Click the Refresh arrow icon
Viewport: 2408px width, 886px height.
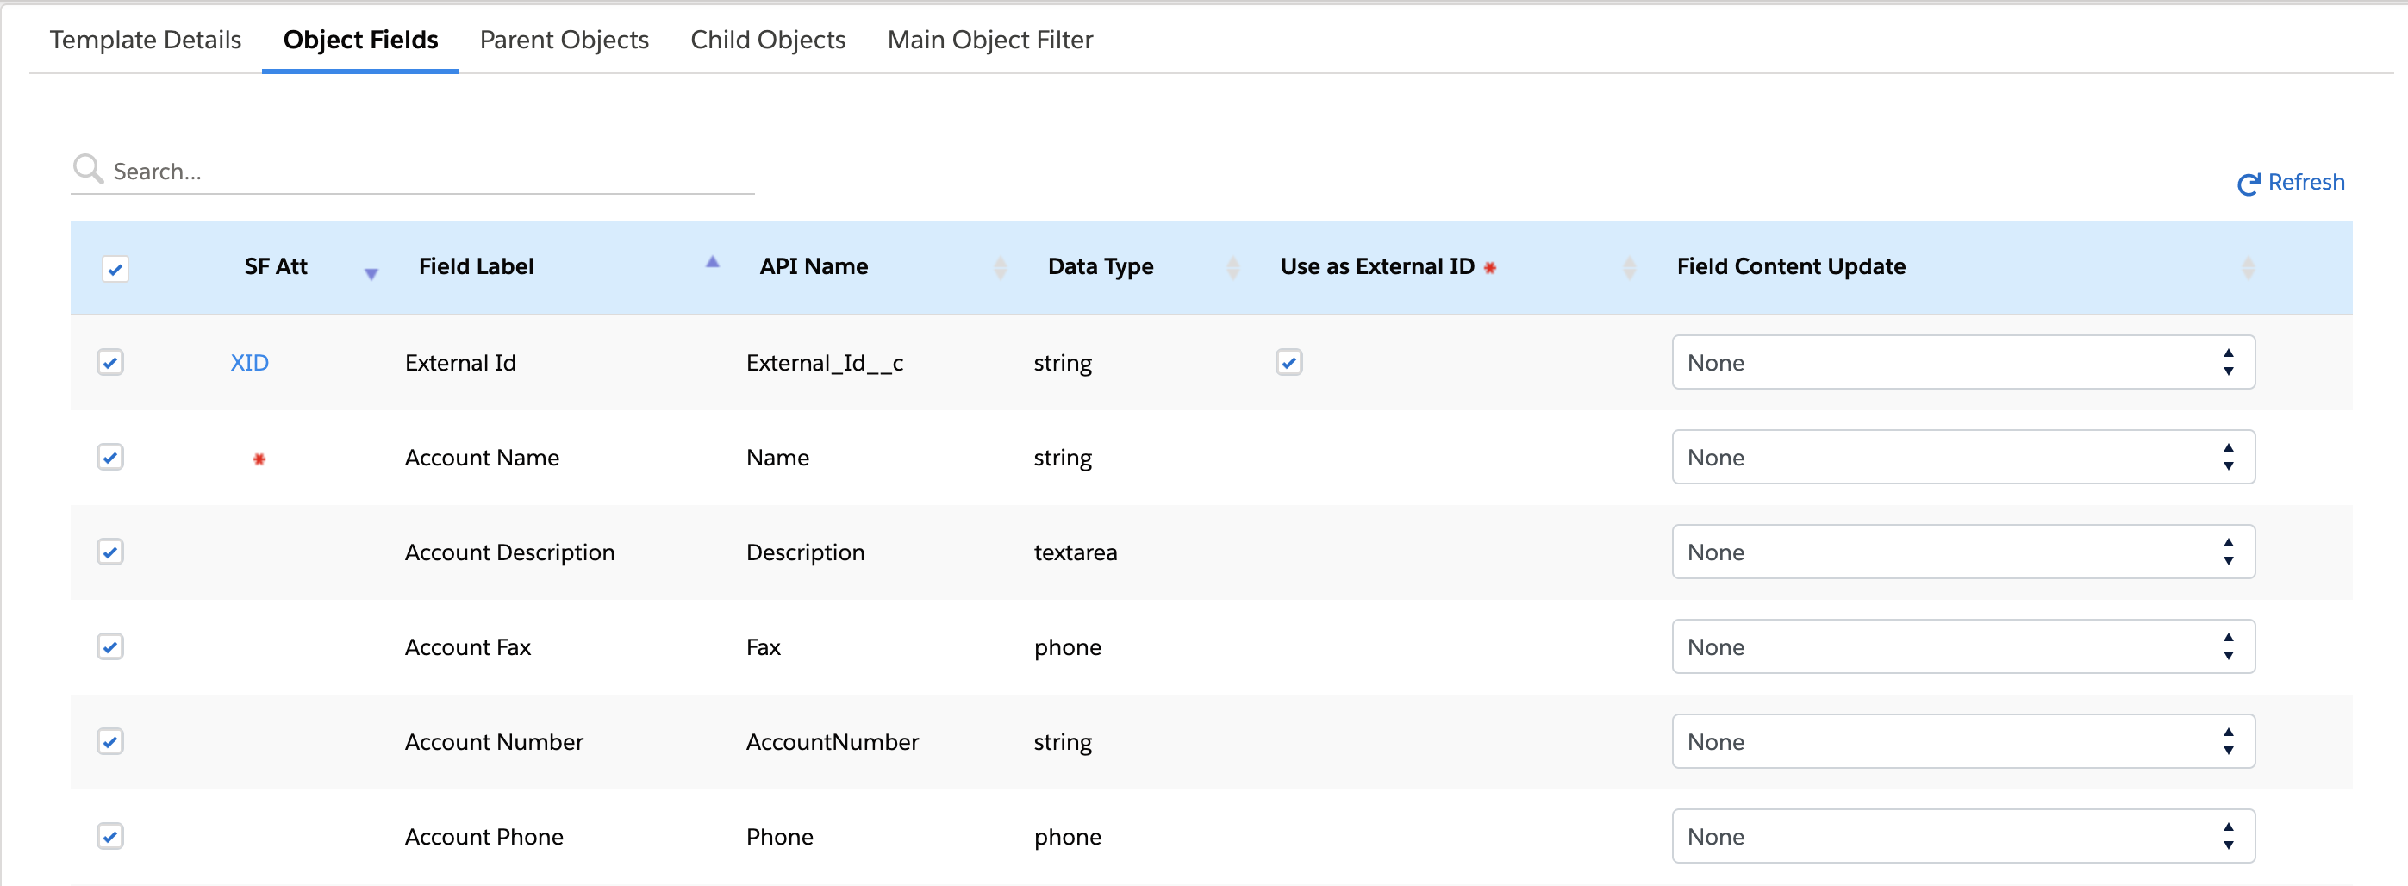coord(2249,184)
